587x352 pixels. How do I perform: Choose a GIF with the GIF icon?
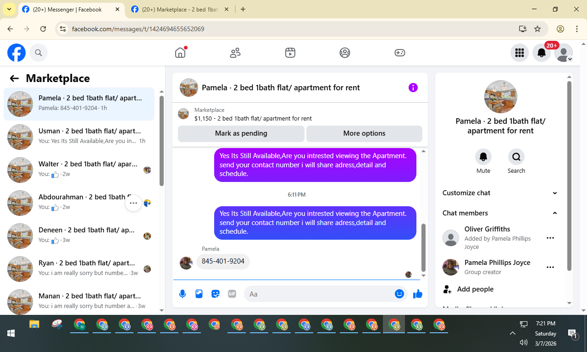[x=232, y=294]
